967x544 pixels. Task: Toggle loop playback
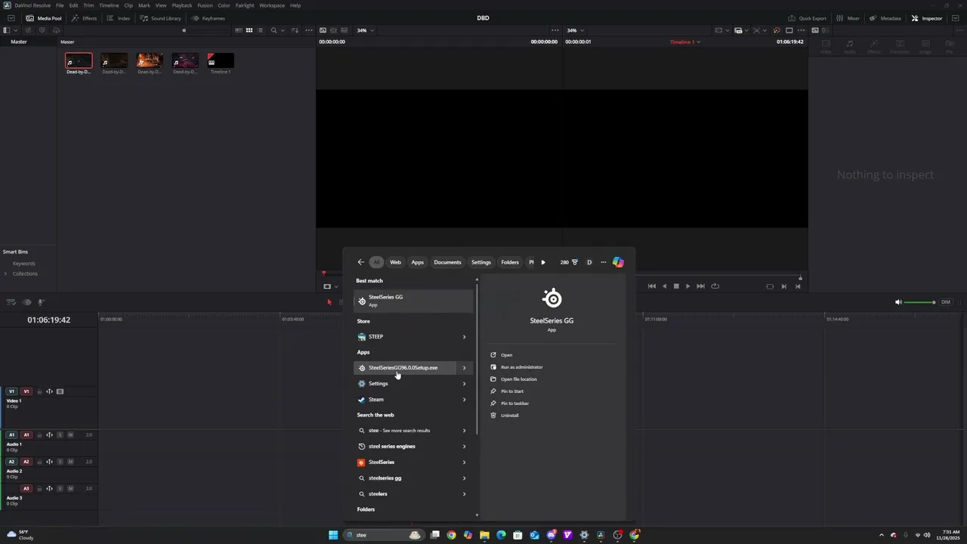point(715,286)
